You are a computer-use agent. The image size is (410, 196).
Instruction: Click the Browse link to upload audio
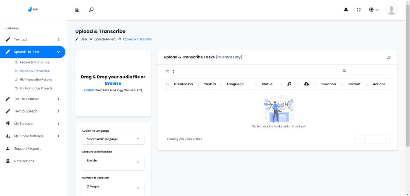point(113,84)
